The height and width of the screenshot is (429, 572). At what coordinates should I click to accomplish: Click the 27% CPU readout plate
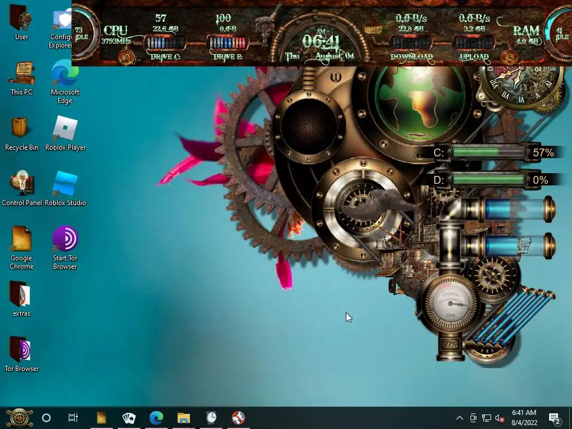click(x=451, y=344)
